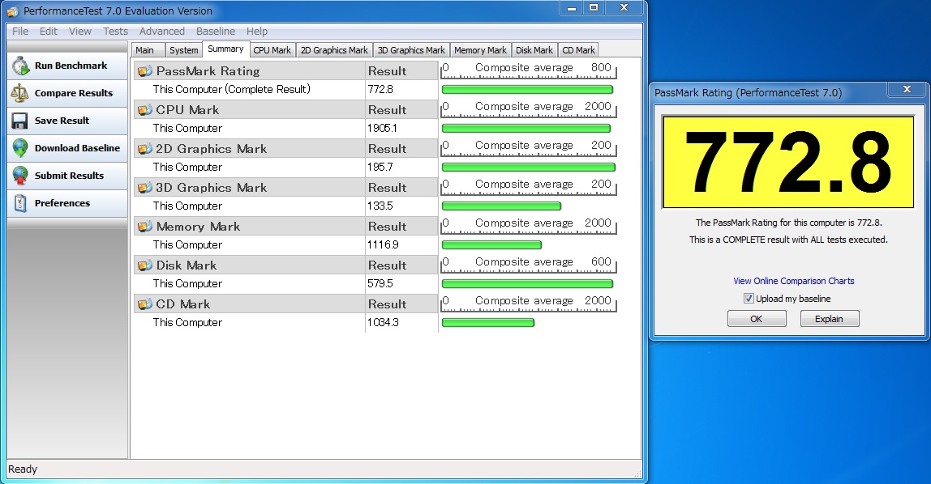Select the Summary tab
Image resolution: width=931 pixels, height=484 pixels.
[x=225, y=49]
